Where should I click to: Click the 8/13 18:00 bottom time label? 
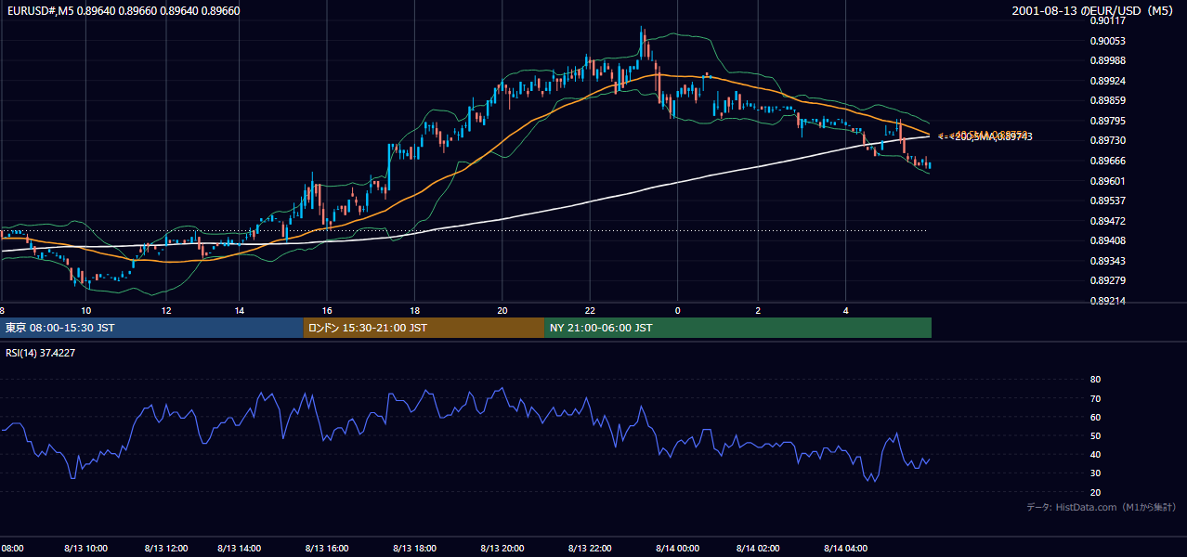414,549
